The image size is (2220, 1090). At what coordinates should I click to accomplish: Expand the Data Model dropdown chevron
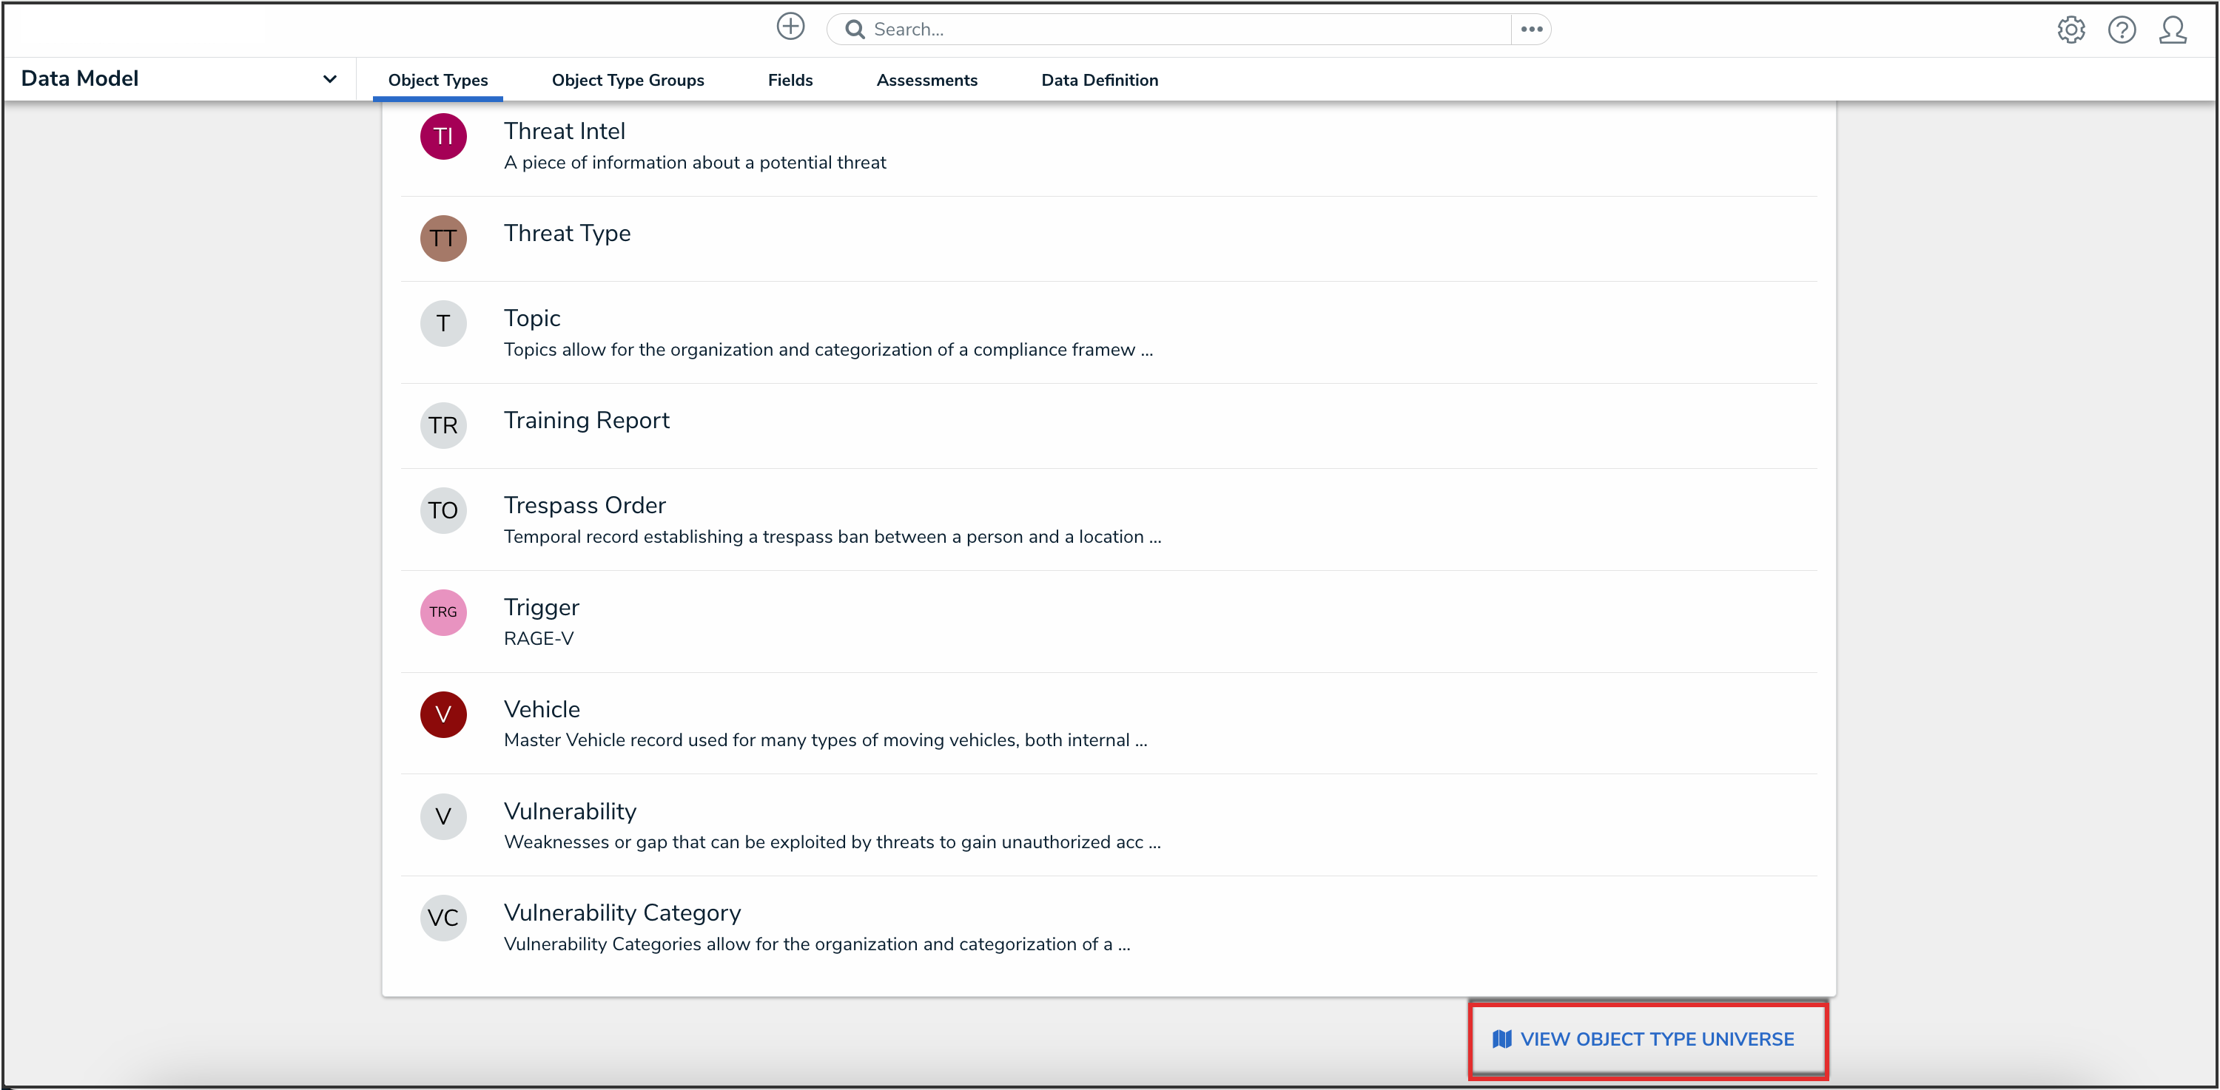(329, 79)
